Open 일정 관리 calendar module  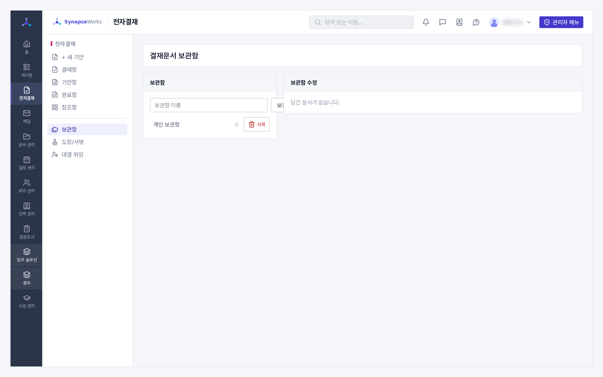pyautogui.click(x=27, y=163)
